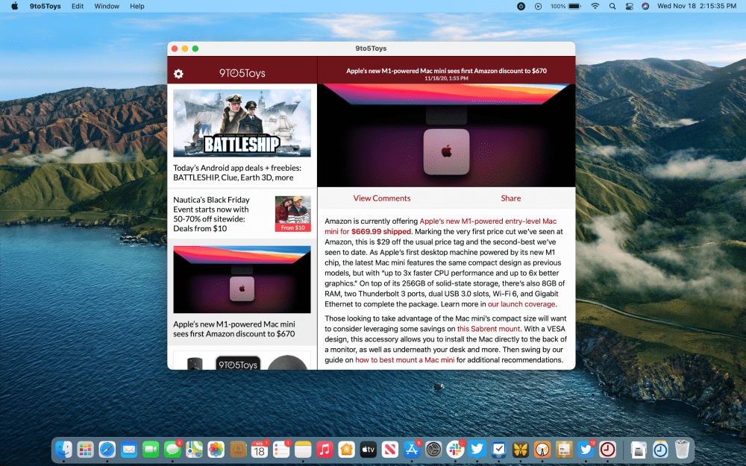
Task: Open Spotlight search in menu bar
Action: pos(612,6)
